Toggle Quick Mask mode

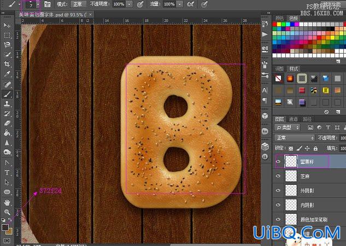point(7,241)
